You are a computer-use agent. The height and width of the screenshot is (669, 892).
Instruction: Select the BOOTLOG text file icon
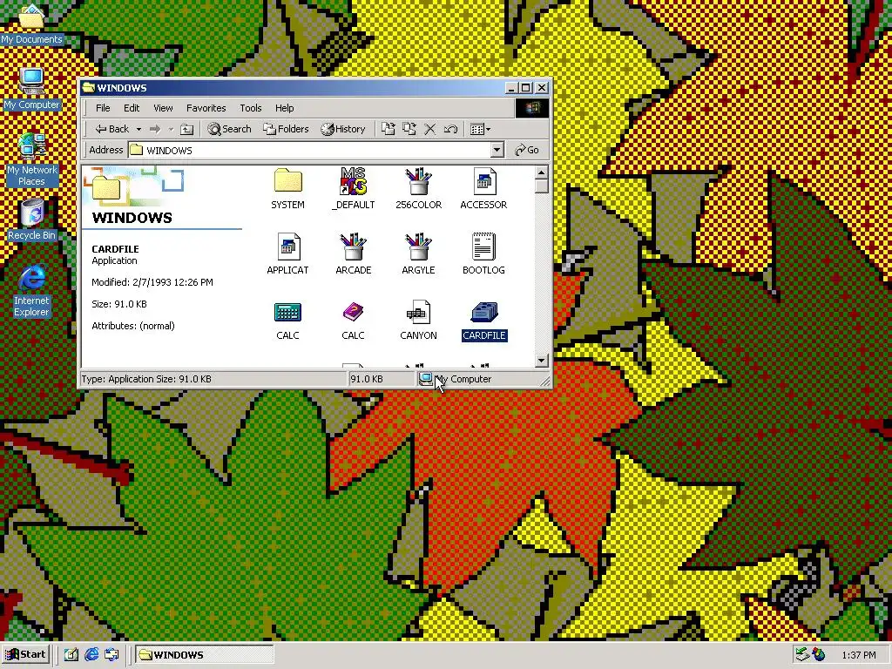click(484, 247)
